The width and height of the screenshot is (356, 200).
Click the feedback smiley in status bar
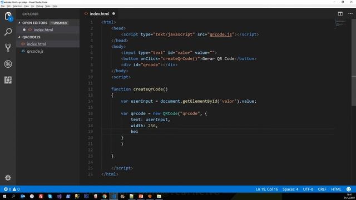click(x=349, y=189)
